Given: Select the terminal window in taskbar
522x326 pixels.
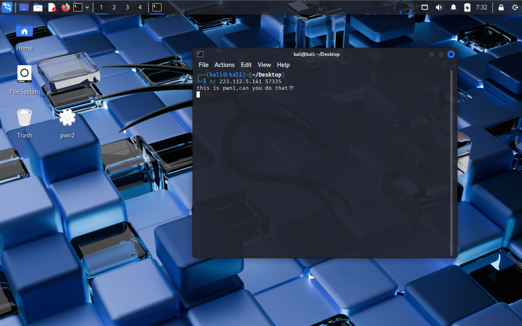Looking at the screenshot, I should (157, 7).
